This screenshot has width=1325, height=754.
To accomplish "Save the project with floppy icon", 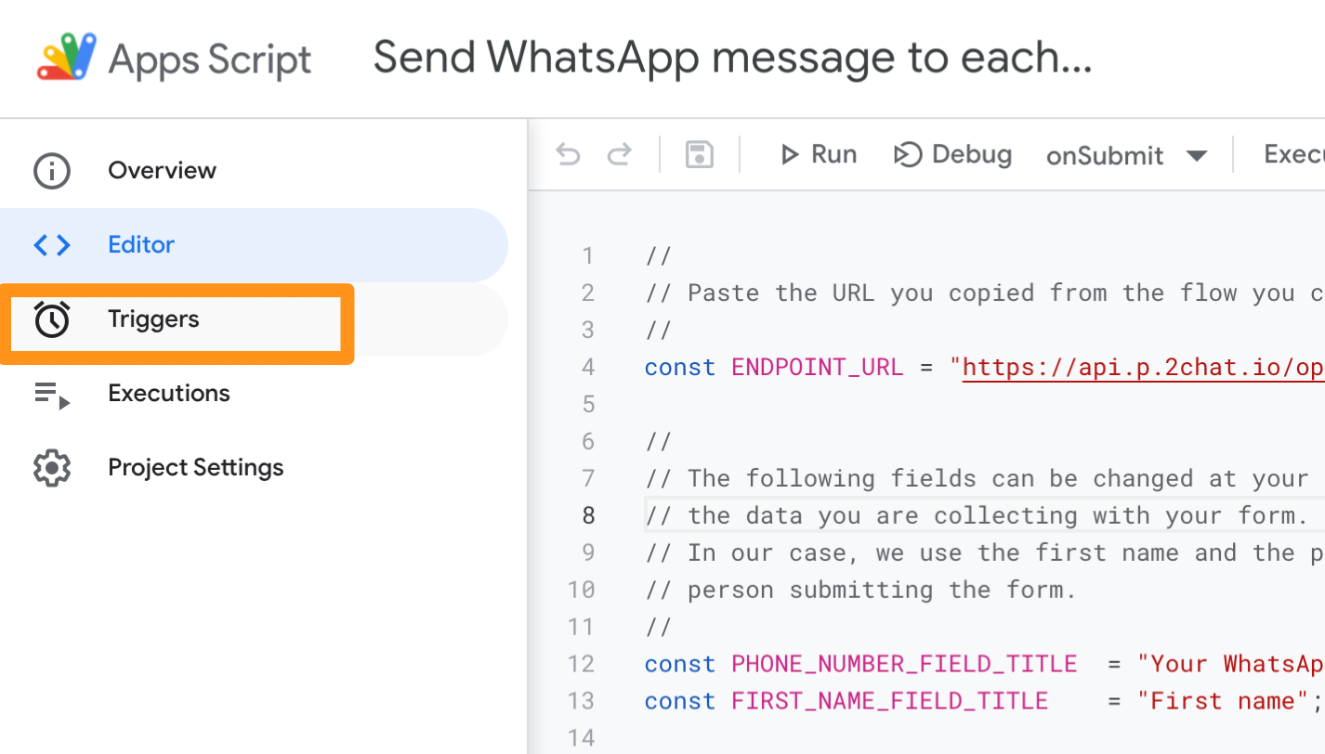I will click(700, 154).
